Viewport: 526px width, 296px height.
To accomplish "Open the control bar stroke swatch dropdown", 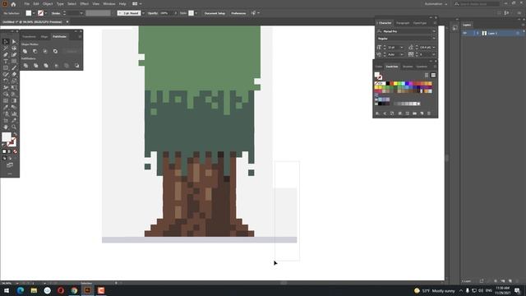I will (46, 13).
